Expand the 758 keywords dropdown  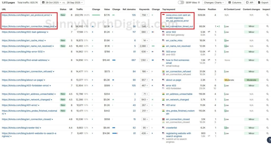click(145, 15)
